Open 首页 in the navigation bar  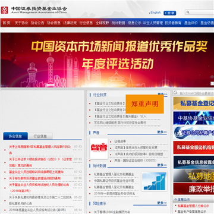click(7, 23)
